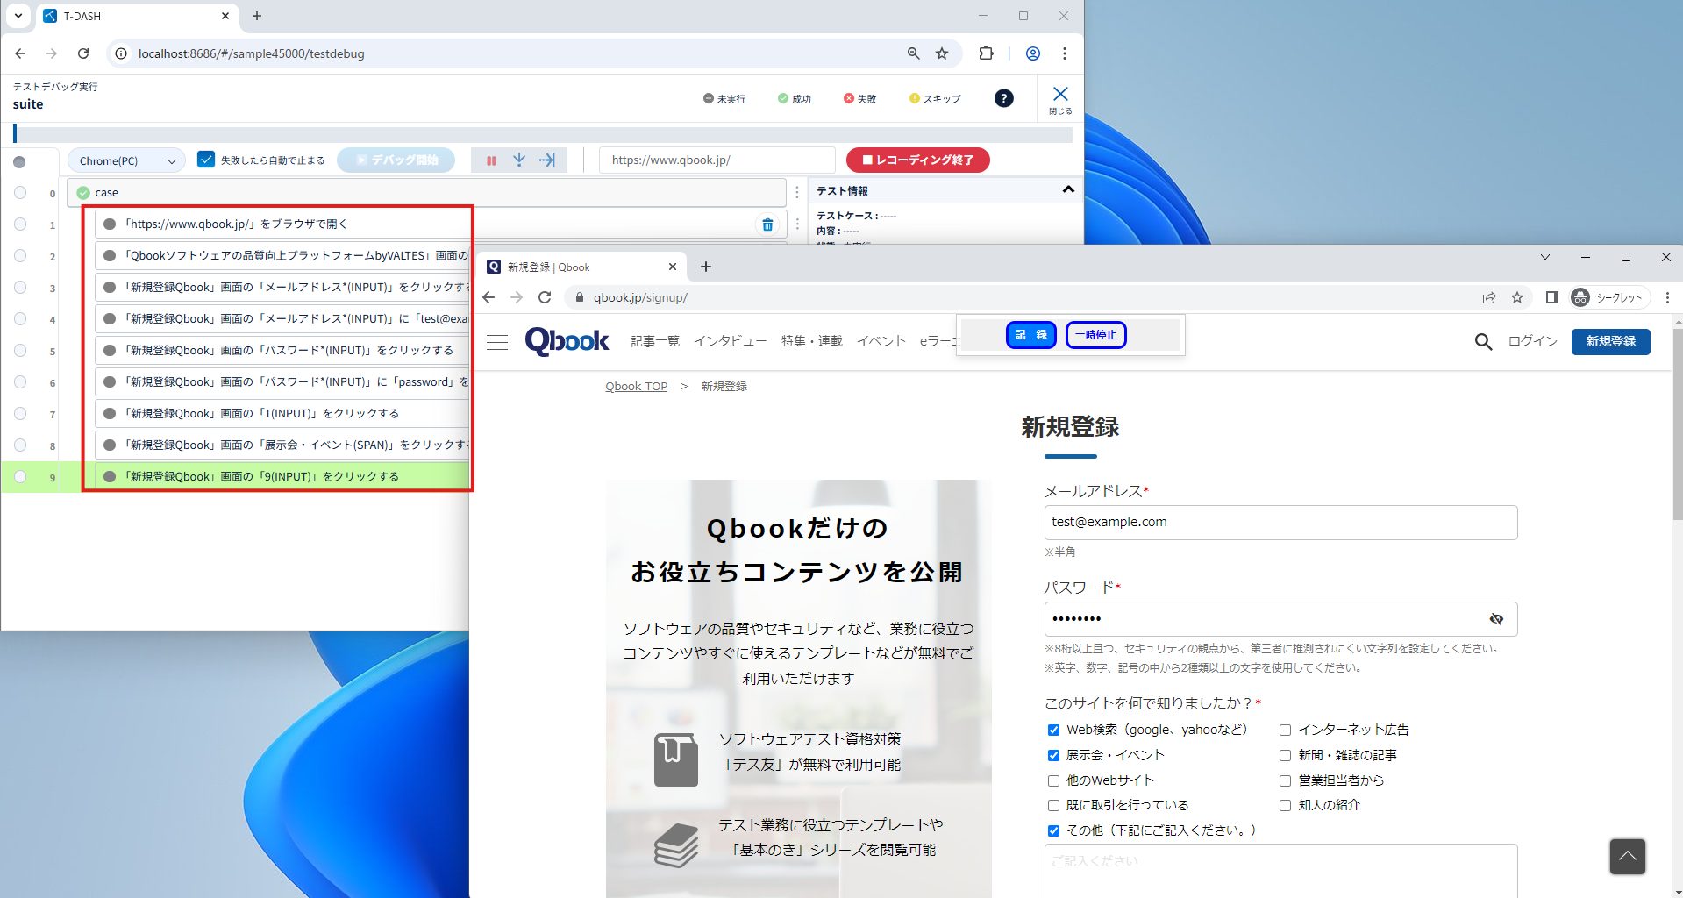This screenshot has width=1683, height=898.
Task: Delete step 1 with trash icon
Action: [x=767, y=224]
